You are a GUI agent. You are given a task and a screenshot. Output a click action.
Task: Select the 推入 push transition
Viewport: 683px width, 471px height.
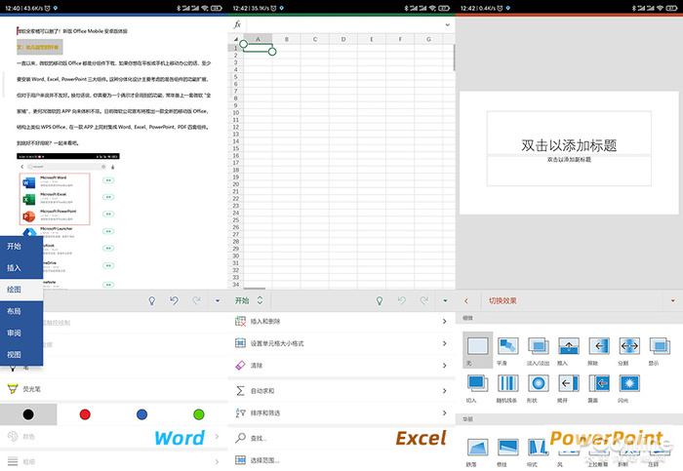(569, 351)
